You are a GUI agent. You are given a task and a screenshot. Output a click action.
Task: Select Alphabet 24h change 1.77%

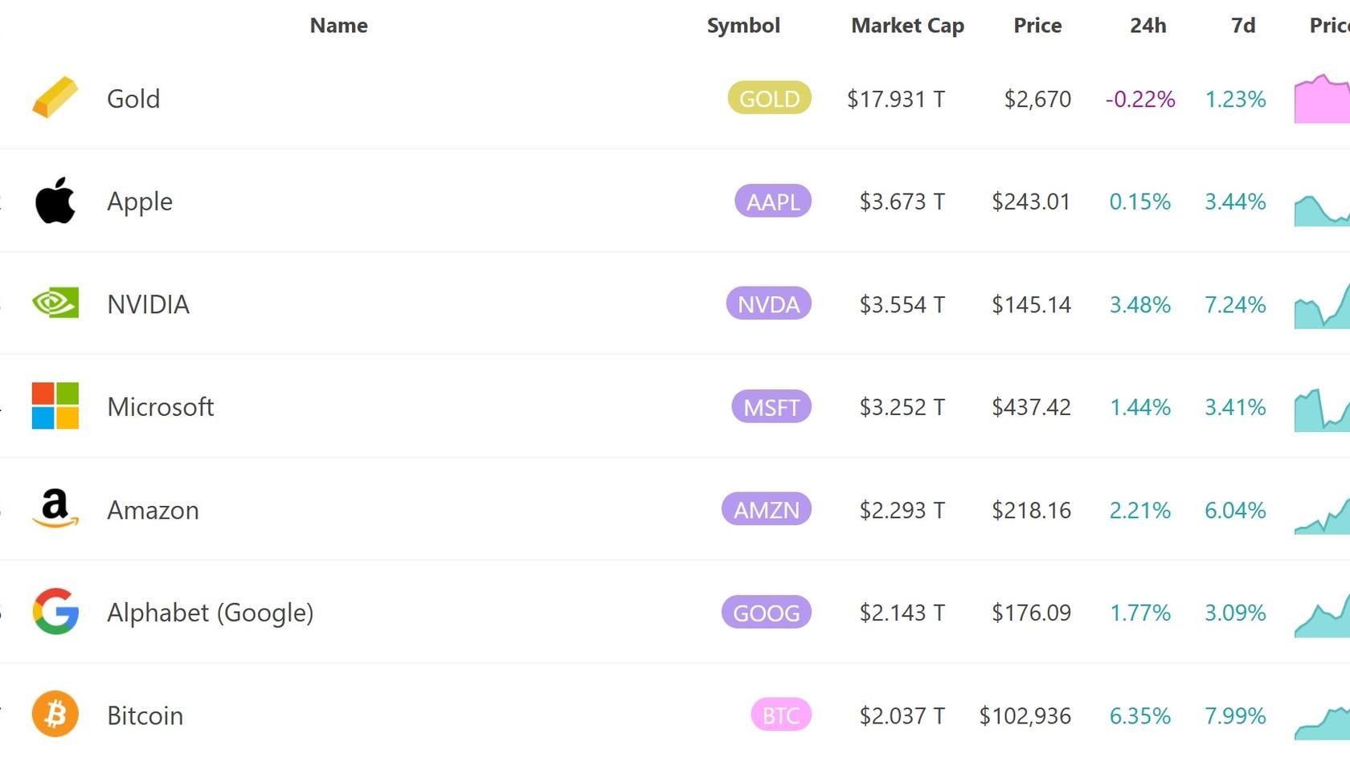pos(1140,613)
